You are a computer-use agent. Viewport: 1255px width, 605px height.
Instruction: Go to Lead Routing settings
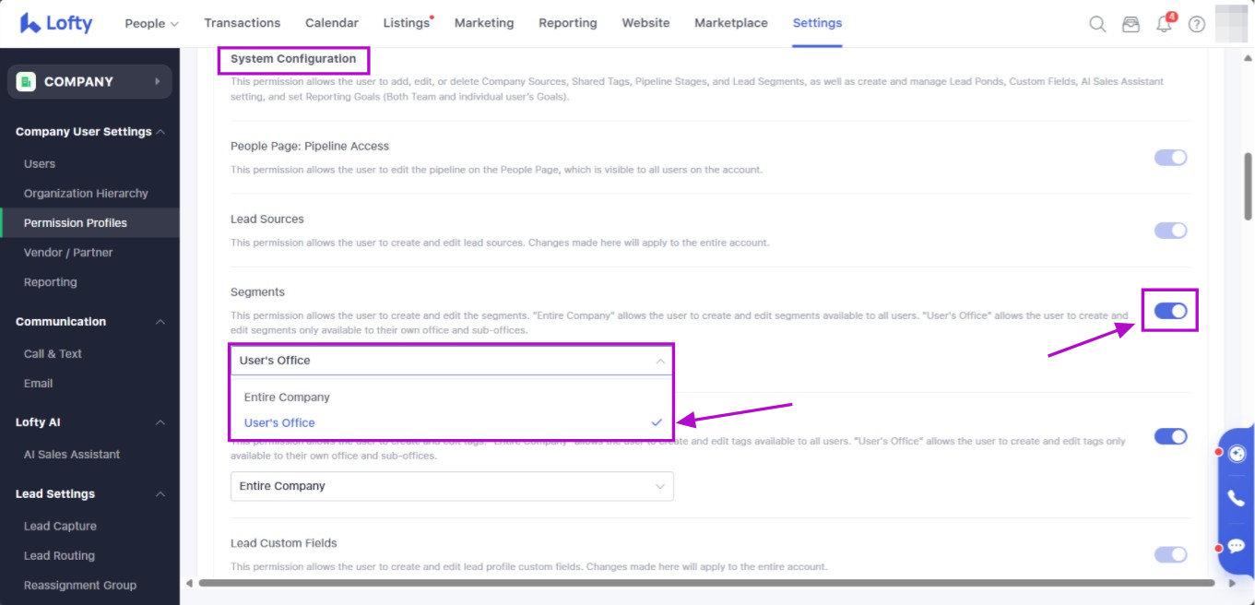tap(59, 556)
